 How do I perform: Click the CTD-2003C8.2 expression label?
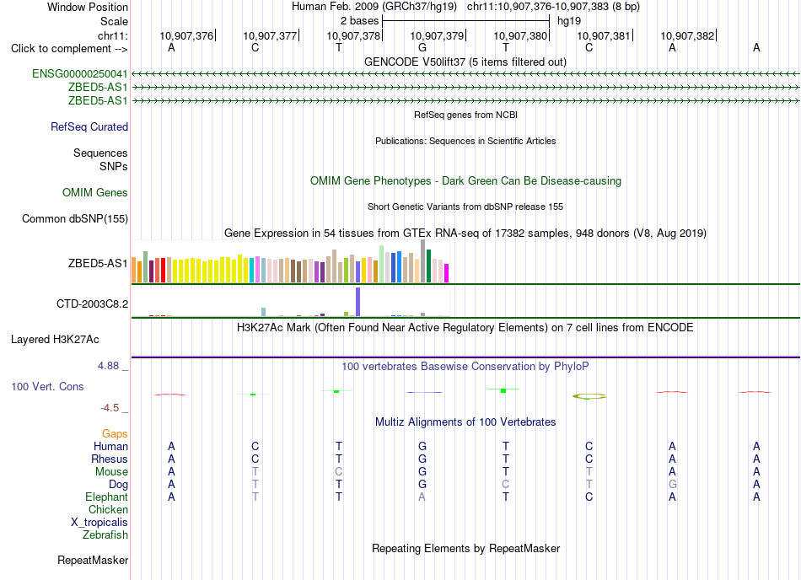[93, 303]
